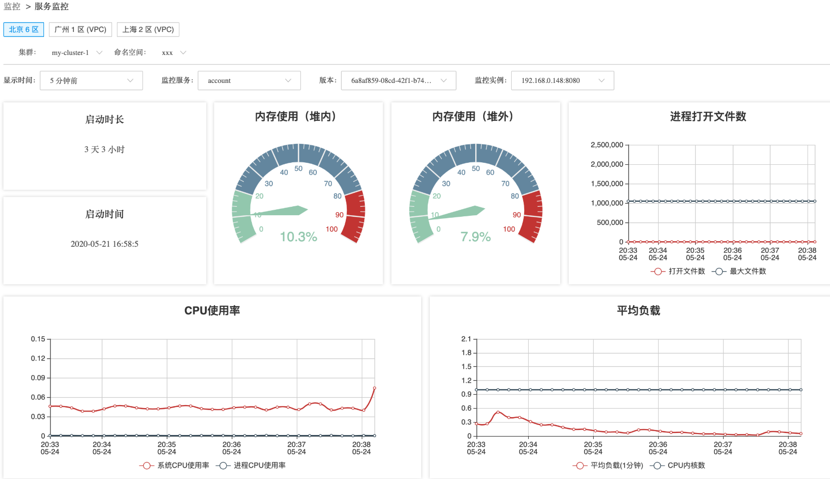Viewport: 830px width, 479px height.
Task: Click the 进程打开文件数 chart title
Action: [708, 116]
